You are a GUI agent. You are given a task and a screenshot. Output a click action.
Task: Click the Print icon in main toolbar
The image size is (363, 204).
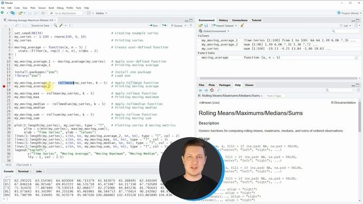pos(43,13)
